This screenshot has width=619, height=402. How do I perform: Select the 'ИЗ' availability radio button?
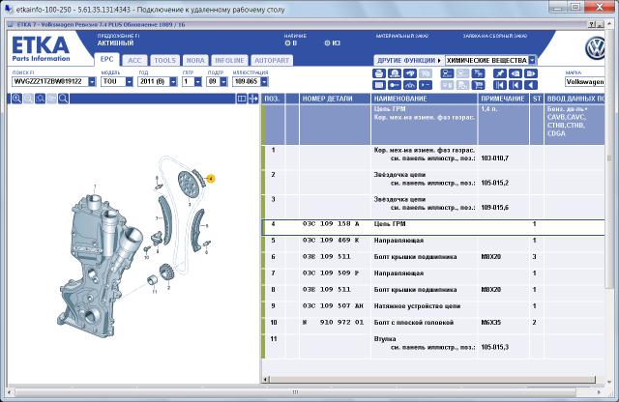(x=327, y=43)
